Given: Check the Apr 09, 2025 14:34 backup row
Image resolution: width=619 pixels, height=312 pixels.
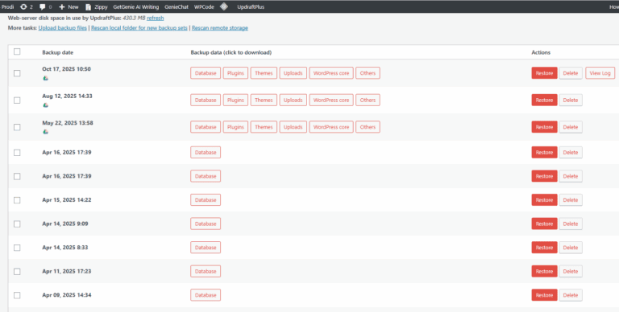Looking at the screenshot, I should coord(17,295).
